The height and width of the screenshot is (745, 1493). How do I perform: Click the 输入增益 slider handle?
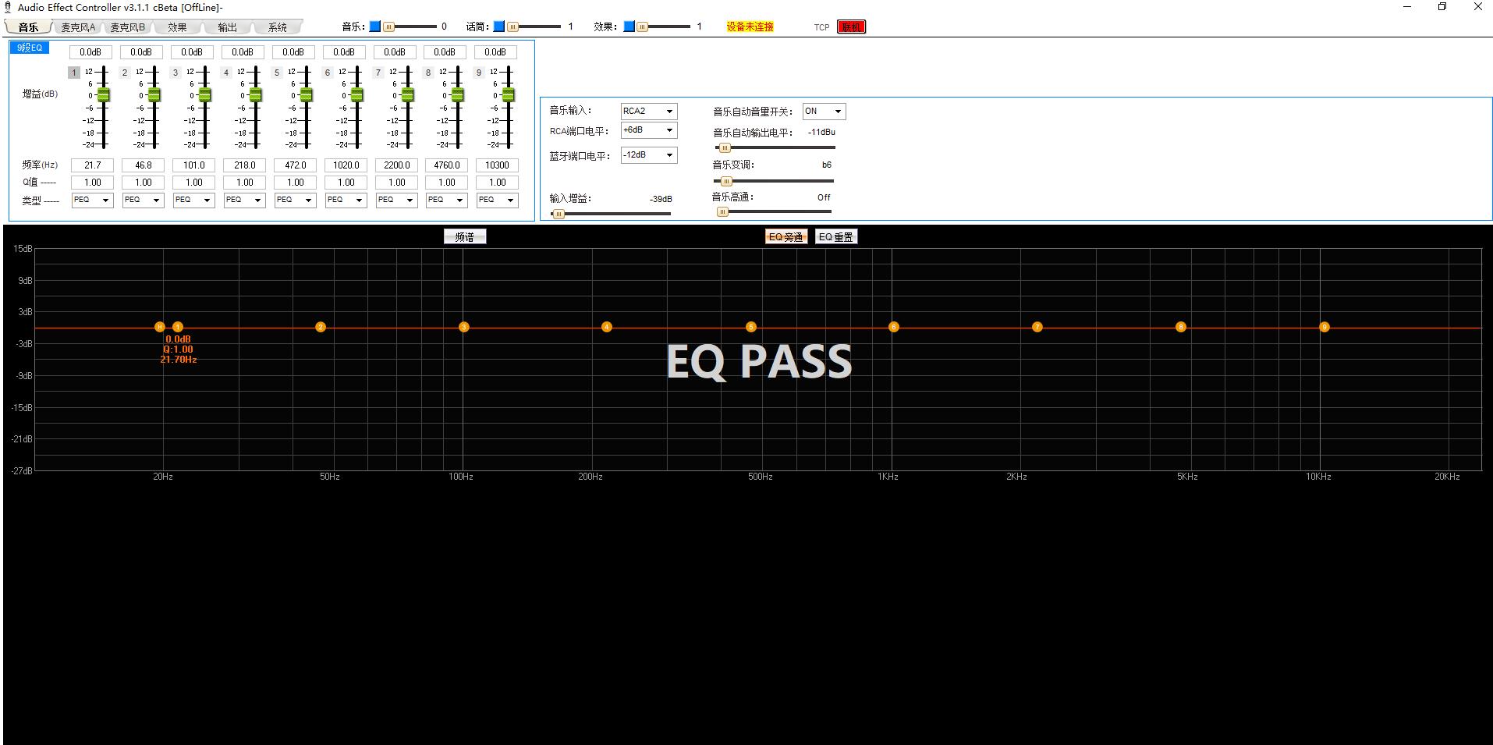coord(558,214)
